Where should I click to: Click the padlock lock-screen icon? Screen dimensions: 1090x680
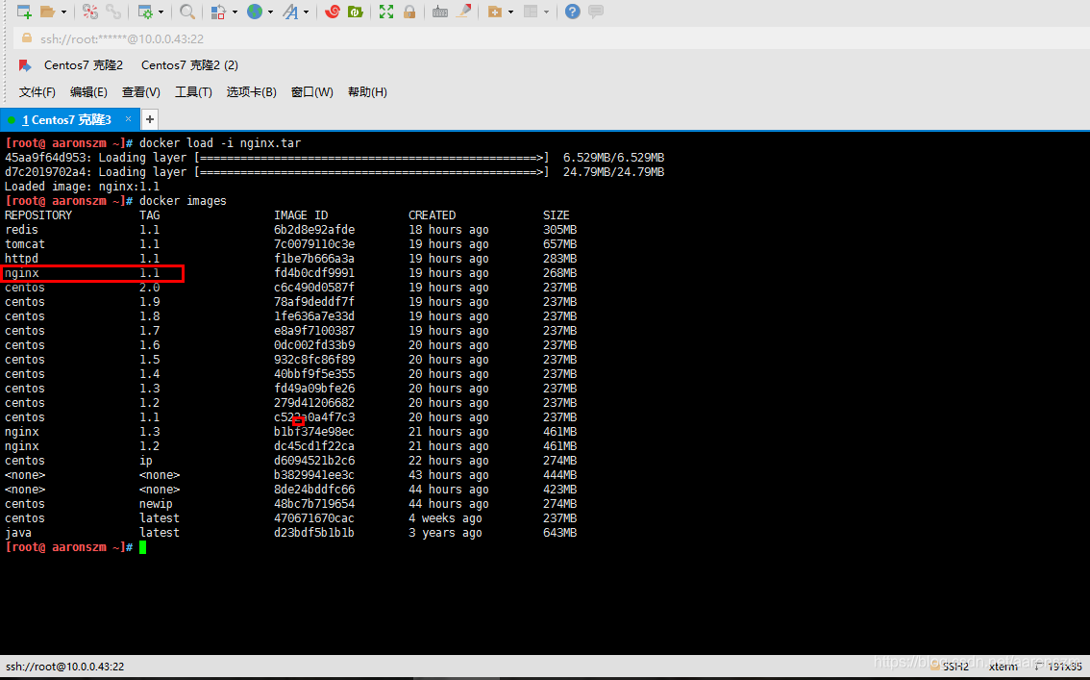point(409,12)
